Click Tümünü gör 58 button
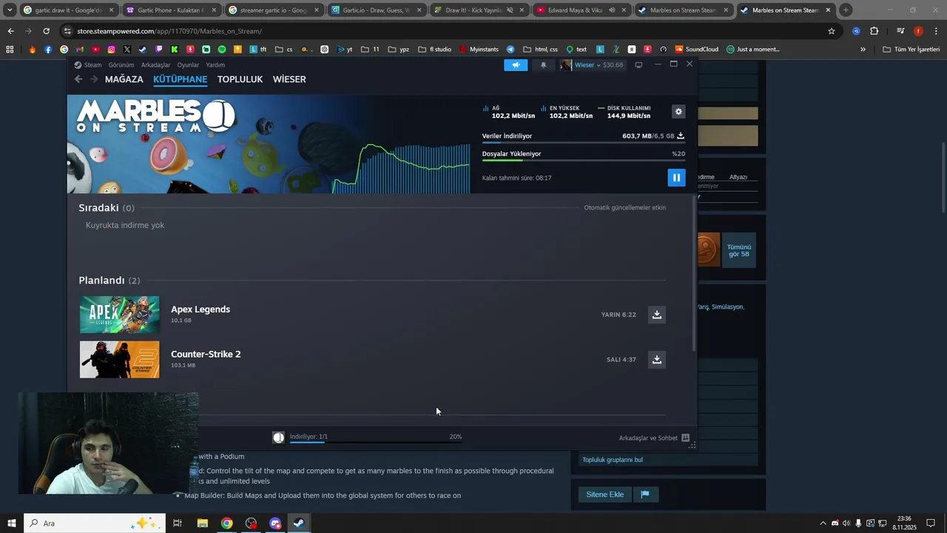This screenshot has height=533, width=947. (739, 250)
